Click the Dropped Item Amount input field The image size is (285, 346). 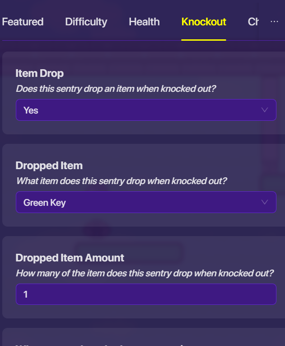point(145,294)
